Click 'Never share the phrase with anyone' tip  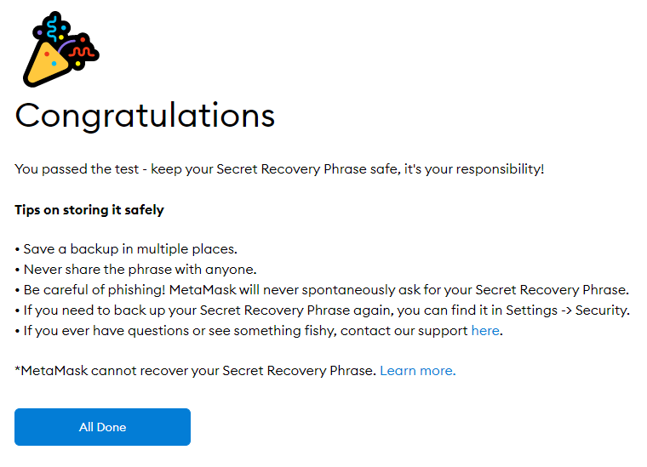(139, 270)
